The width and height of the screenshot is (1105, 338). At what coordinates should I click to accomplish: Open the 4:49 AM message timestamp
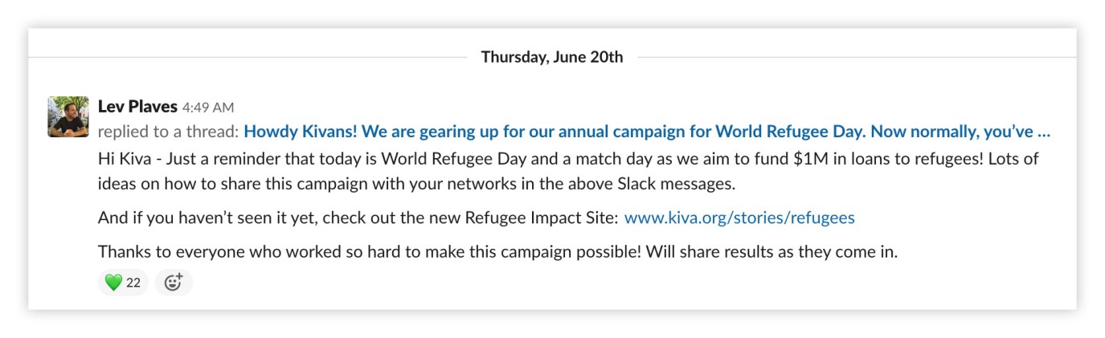208,108
